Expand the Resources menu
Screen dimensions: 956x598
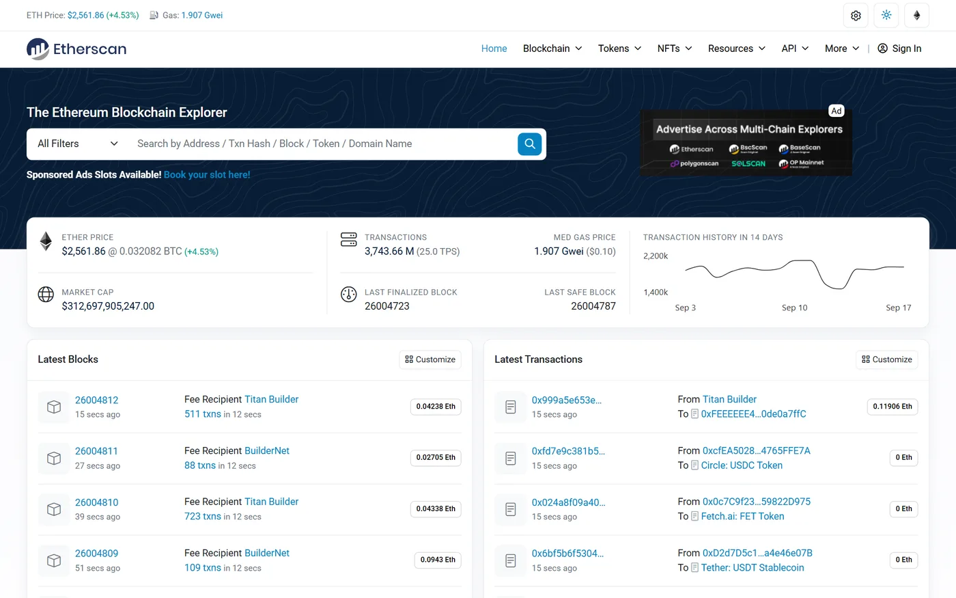(737, 49)
